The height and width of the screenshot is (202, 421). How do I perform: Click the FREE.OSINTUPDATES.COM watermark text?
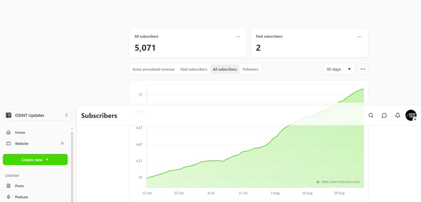pos(340,182)
